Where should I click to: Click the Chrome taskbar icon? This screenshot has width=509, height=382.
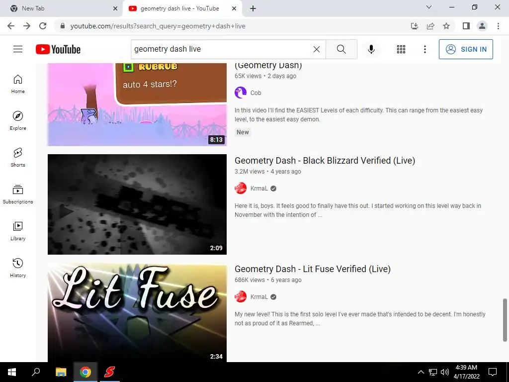click(85, 372)
